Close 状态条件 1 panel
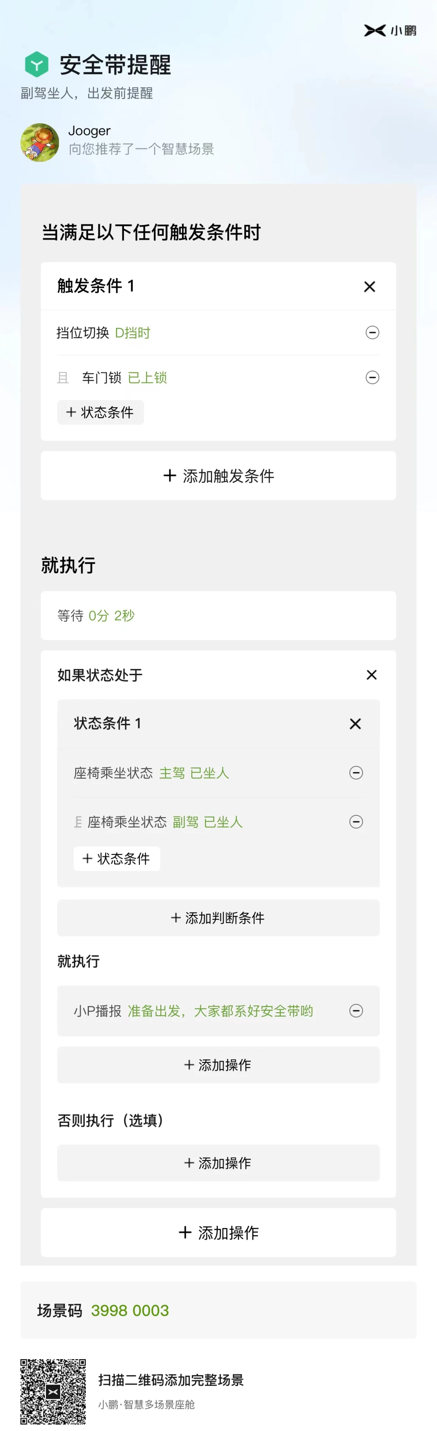The height and width of the screenshot is (1431, 437). point(355,723)
